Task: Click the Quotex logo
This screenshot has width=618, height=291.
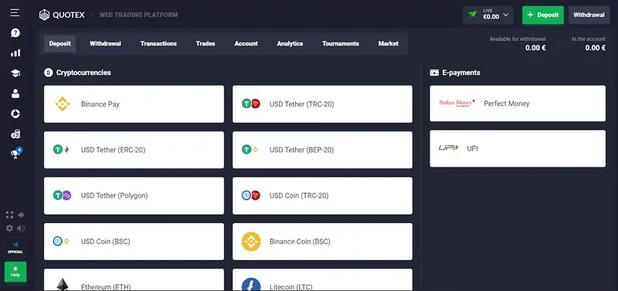Action: pos(62,15)
